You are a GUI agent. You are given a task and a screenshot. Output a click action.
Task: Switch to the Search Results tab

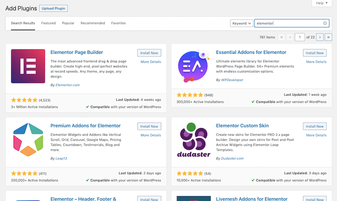point(23,23)
